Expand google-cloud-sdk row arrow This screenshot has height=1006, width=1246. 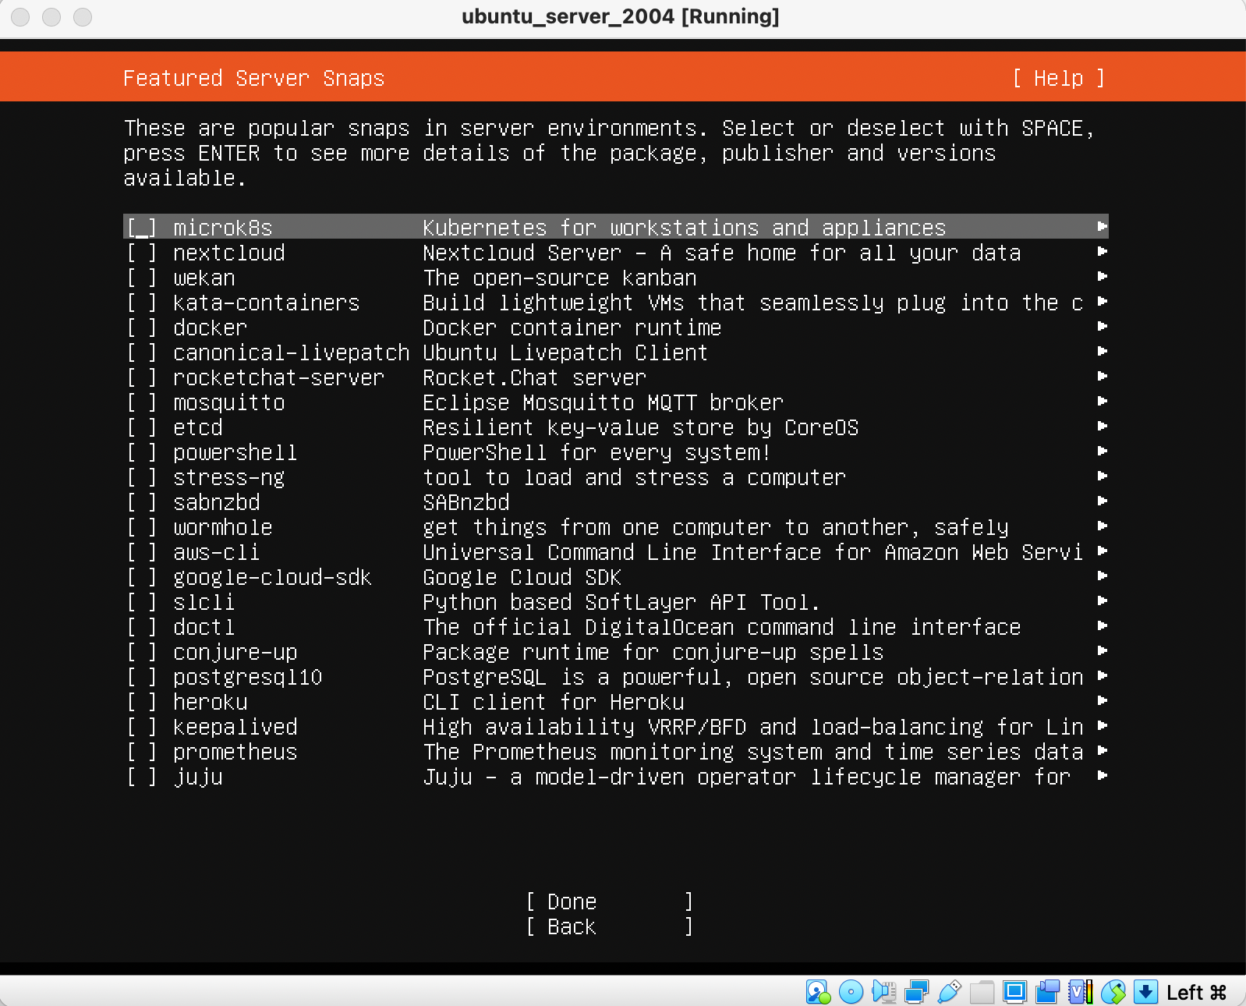pyautogui.click(x=1102, y=576)
